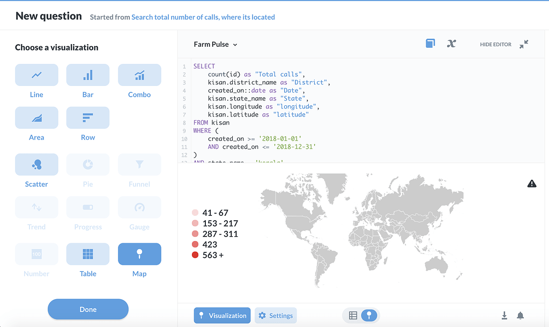Expand the Farm Pulse database dropdown
Image resolution: width=549 pixels, height=327 pixels.
click(x=216, y=45)
